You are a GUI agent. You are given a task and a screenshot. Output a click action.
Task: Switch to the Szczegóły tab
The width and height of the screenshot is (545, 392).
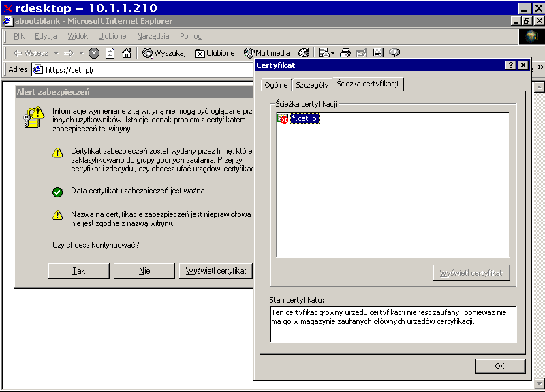pyautogui.click(x=312, y=85)
